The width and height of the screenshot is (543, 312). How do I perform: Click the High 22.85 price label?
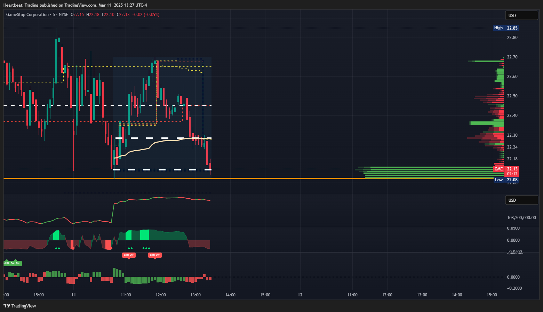pos(506,28)
